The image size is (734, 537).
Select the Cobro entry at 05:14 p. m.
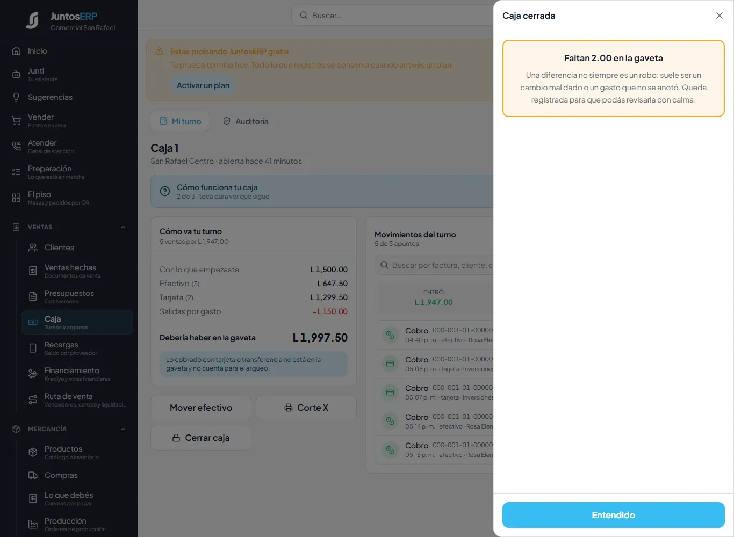[x=434, y=421]
